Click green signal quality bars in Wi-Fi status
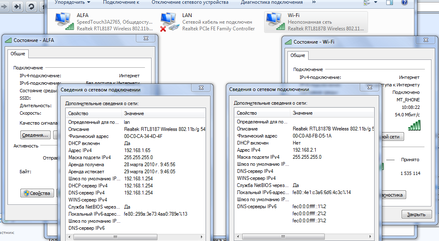Screen dimensions: 439x241 (414, 125)
